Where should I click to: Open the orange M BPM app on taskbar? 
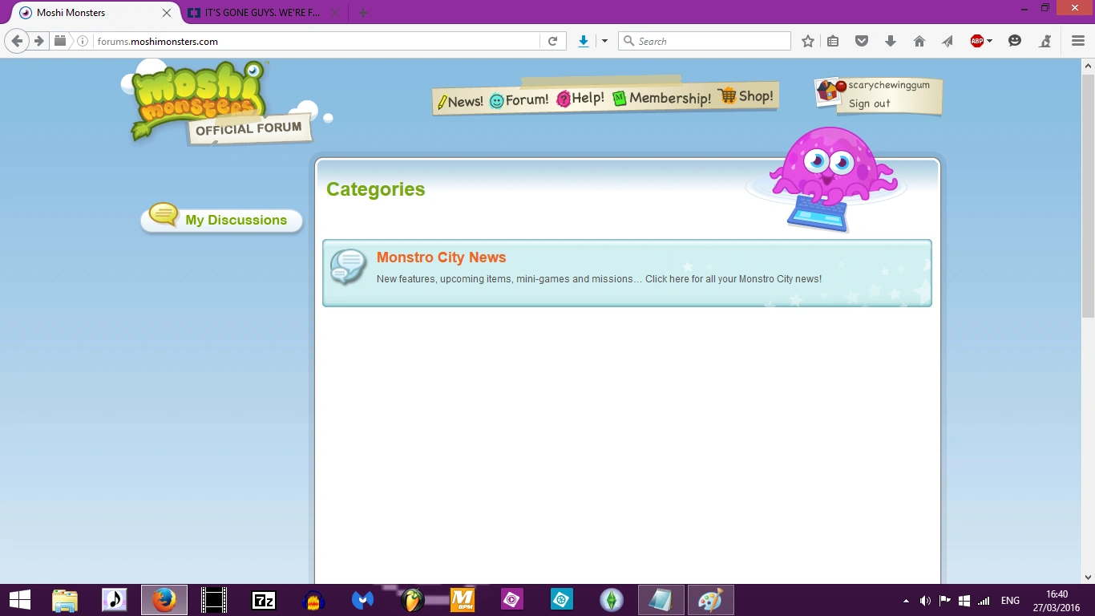(x=463, y=600)
